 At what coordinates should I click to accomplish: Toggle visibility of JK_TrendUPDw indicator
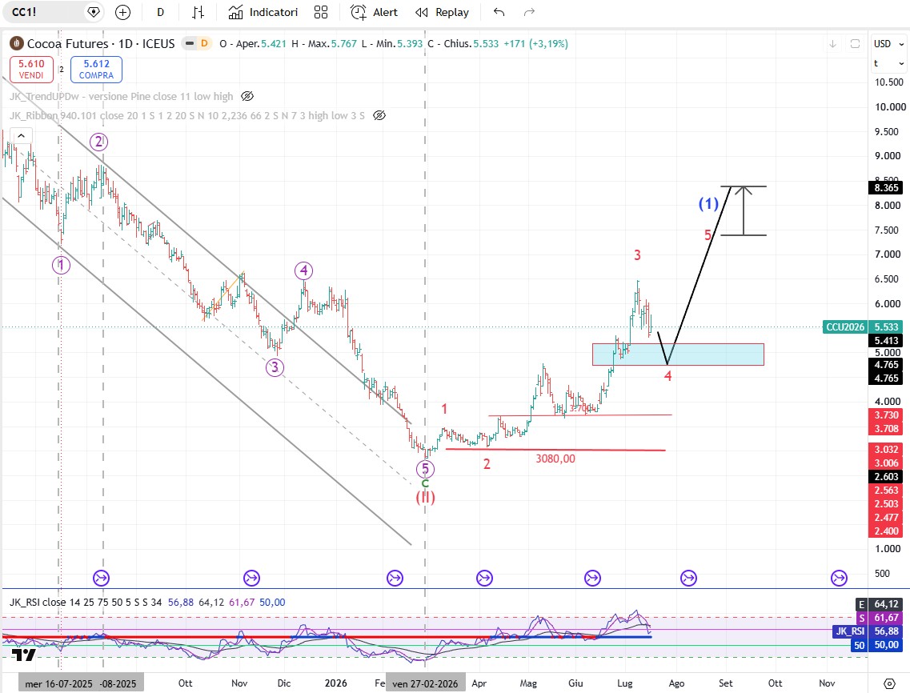(x=247, y=96)
